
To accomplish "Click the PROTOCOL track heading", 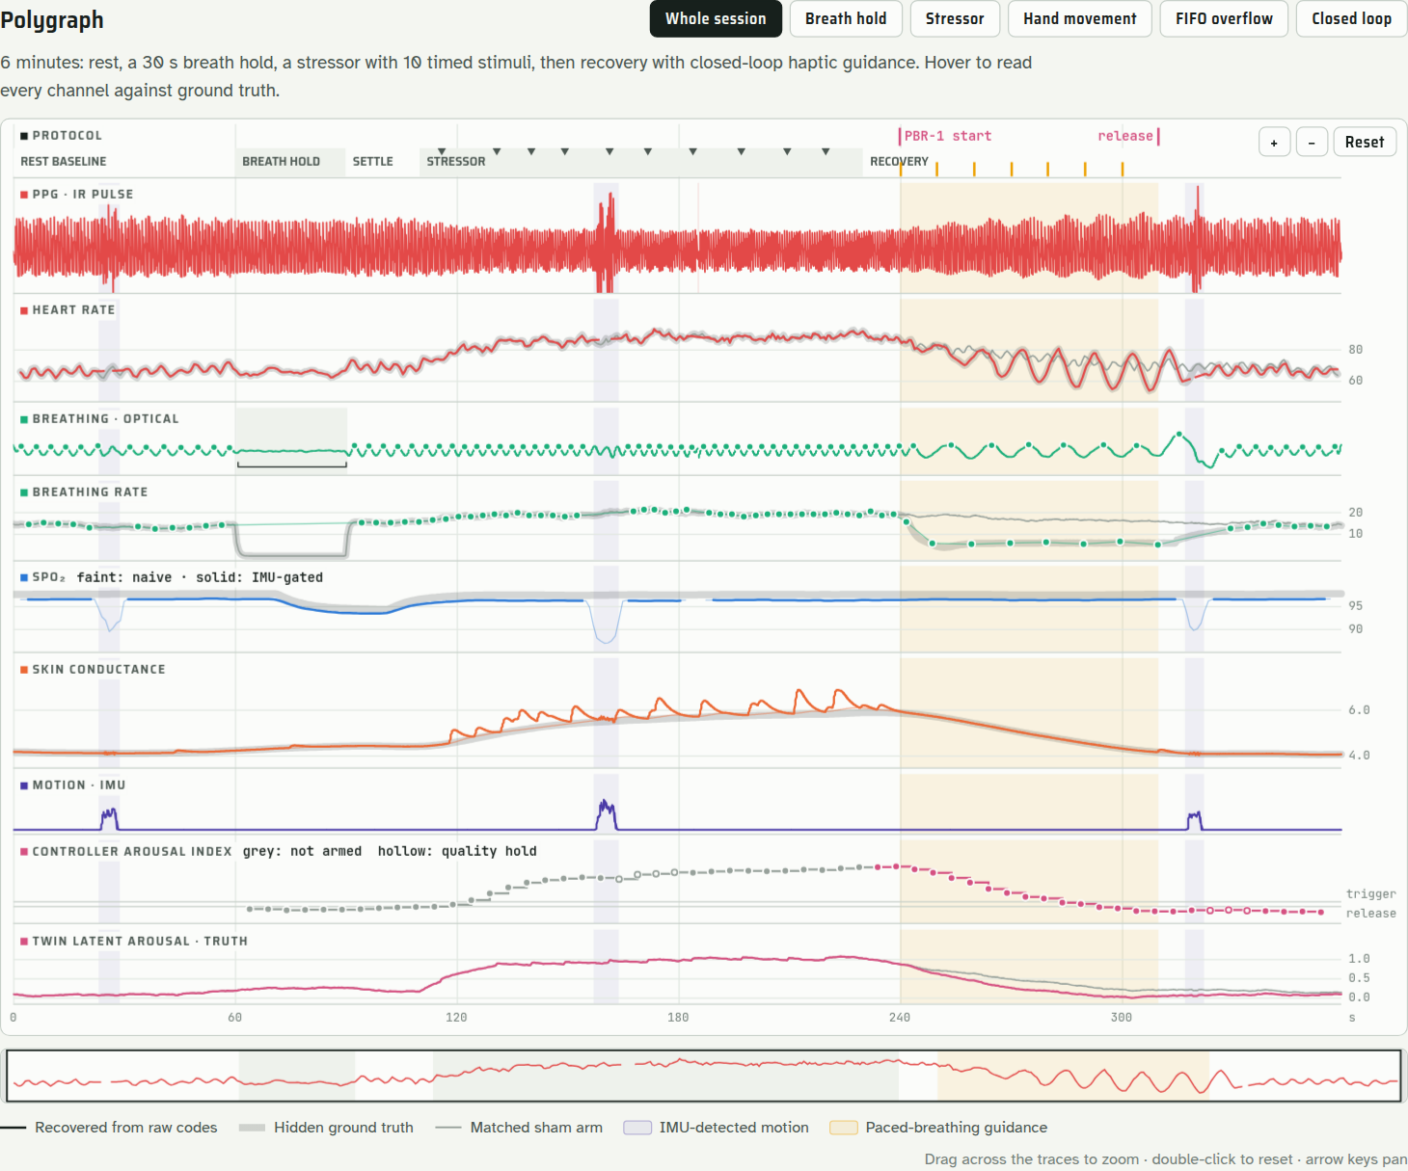I will tap(67, 136).
